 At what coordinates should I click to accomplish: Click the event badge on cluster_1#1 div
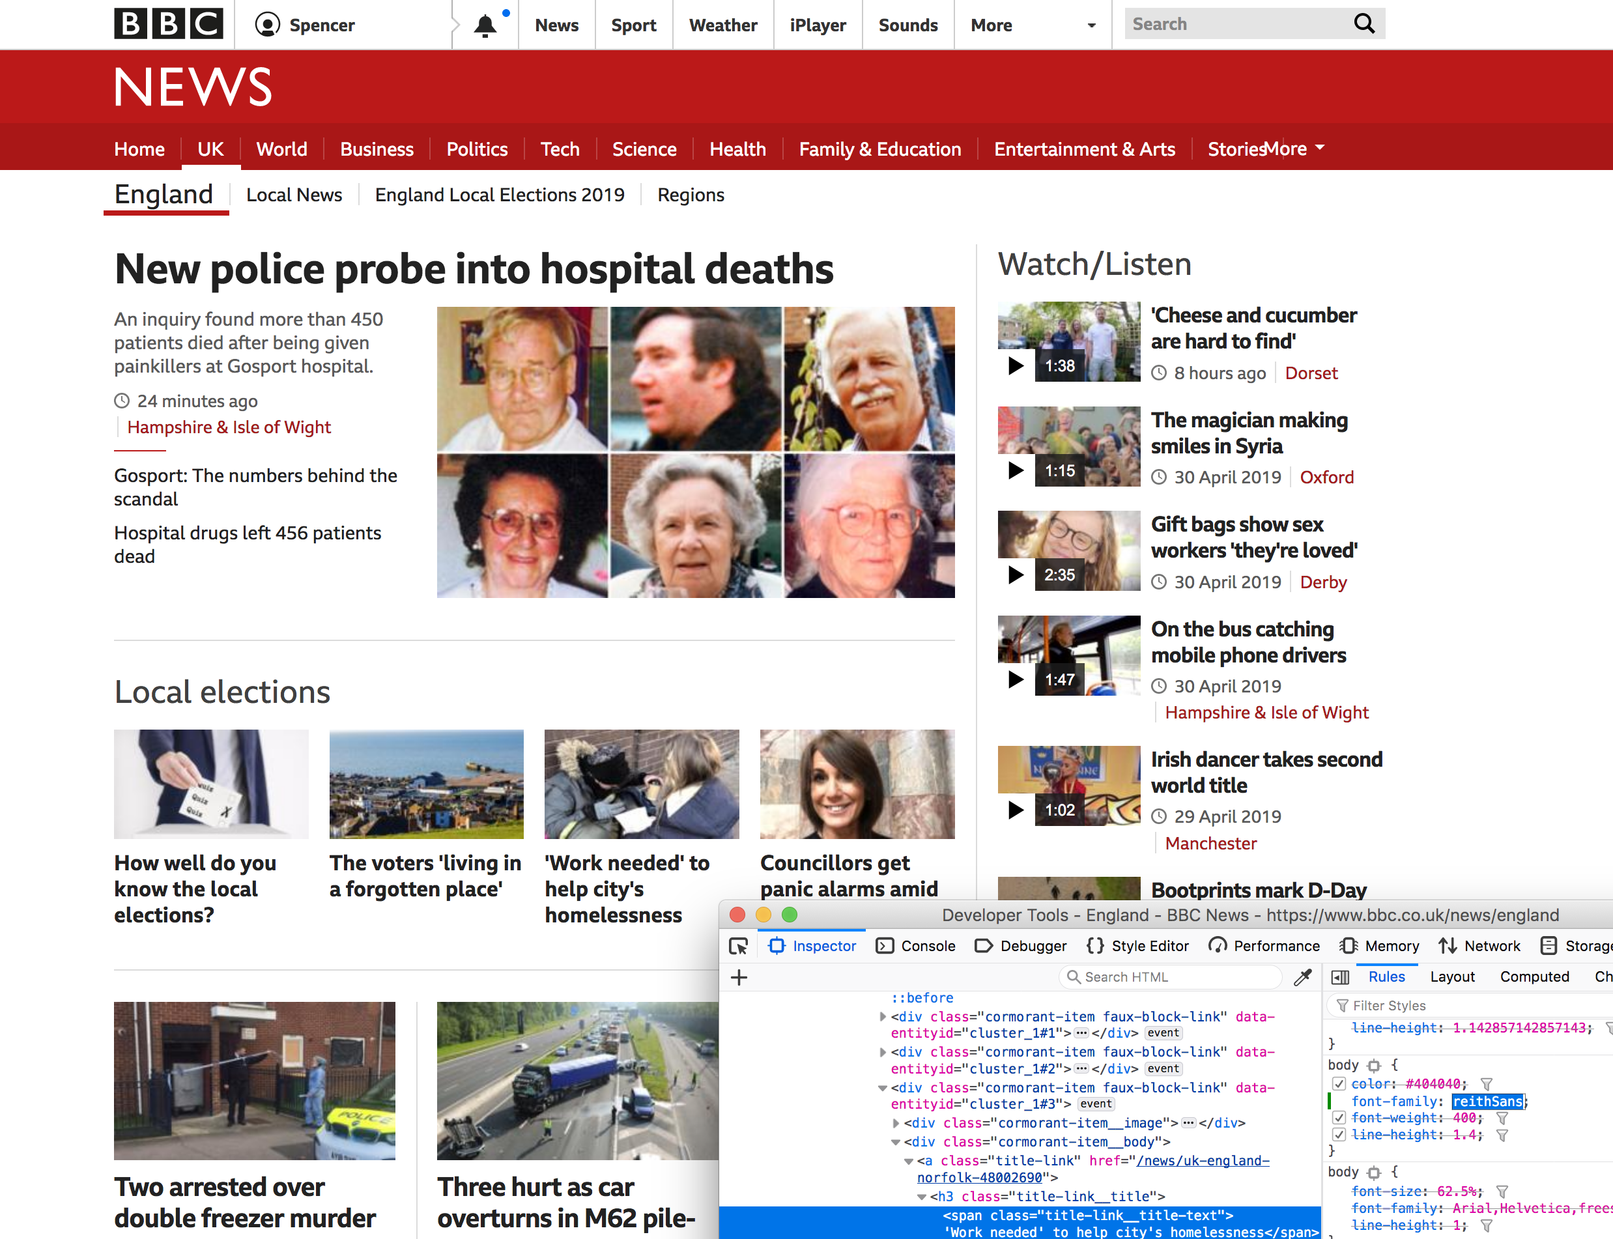[1163, 1034]
